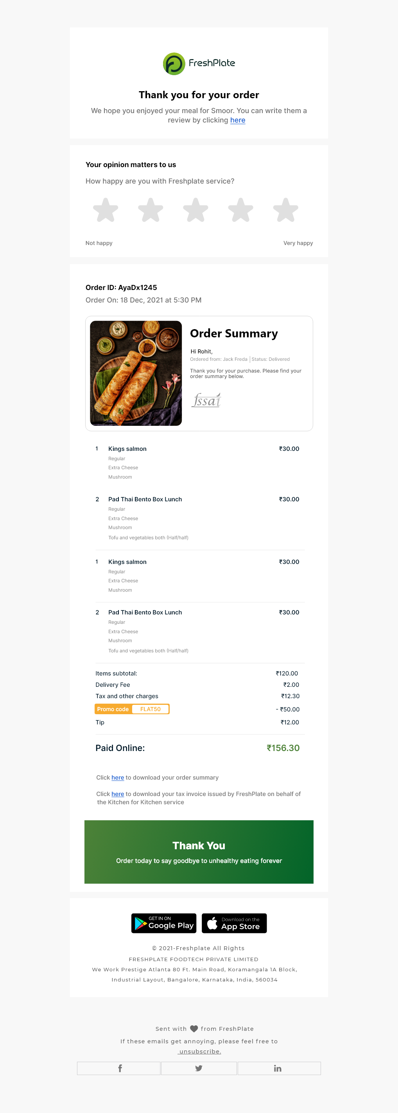Screen dimensions: 398x1113
Task: Click 'Very happy' label under stars
Action: (x=298, y=243)
